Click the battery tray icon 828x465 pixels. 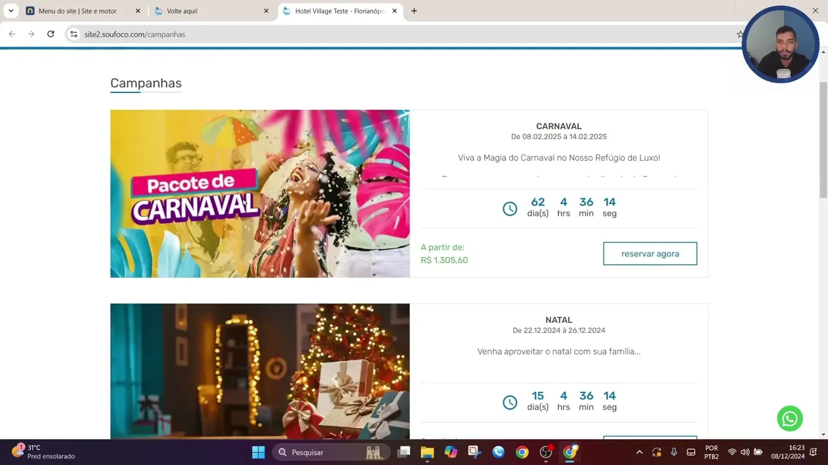758,452
